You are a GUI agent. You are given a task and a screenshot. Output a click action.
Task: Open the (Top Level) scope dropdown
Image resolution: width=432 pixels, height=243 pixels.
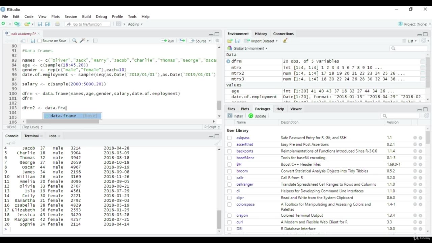click(x=32, y=127)
